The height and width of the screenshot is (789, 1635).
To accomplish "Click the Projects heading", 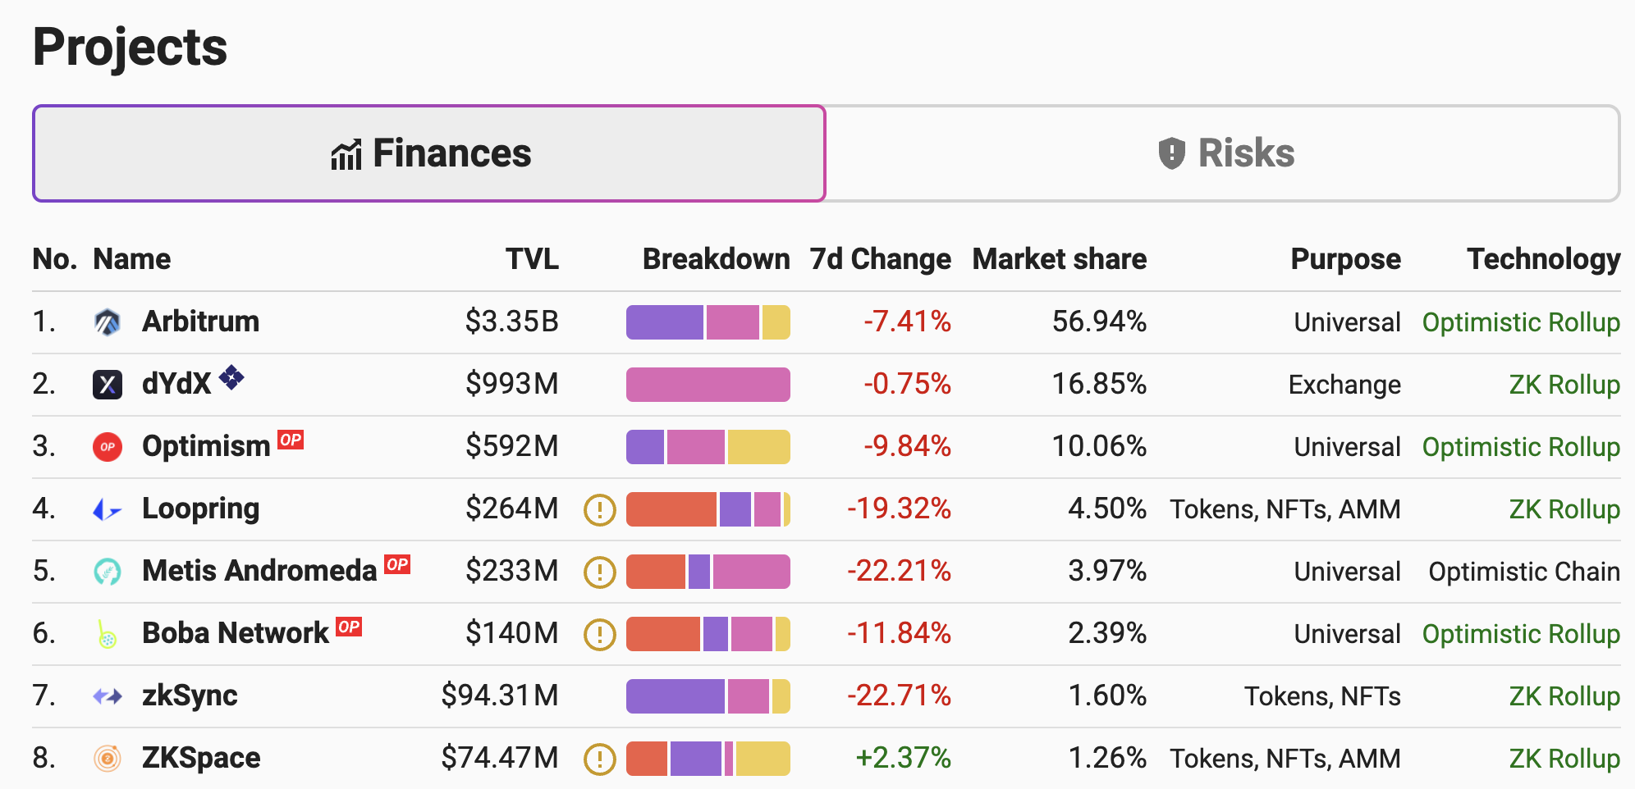I will click(x=130, y=48).
